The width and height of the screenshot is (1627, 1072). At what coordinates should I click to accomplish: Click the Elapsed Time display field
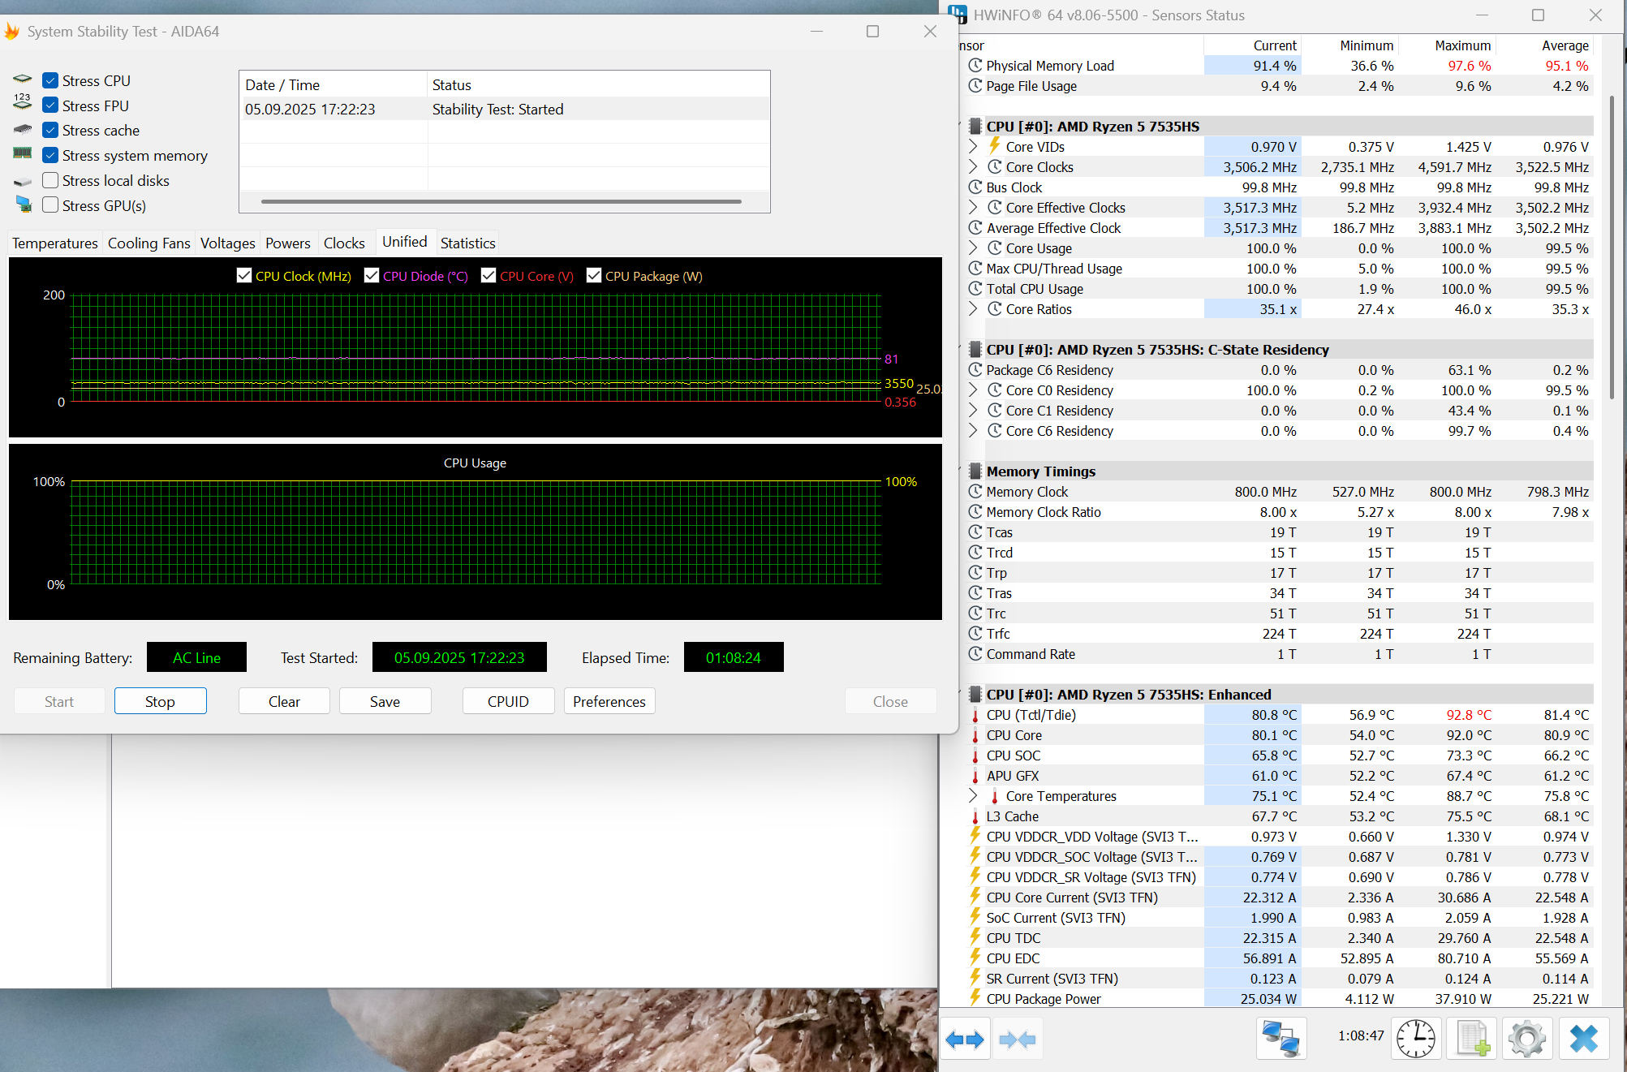[x=733, y=657]
